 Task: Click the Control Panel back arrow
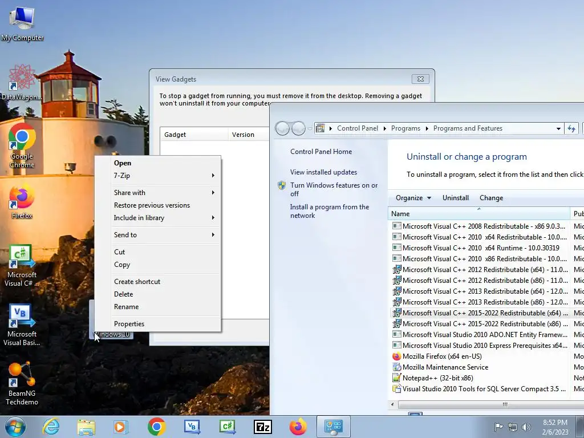pos(282,128)
